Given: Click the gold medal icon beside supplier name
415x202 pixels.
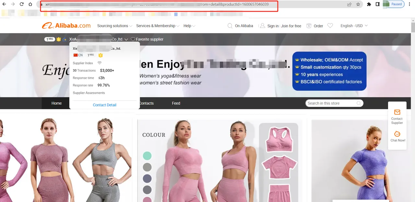Looking at the screenshot, I should click(x=58, y=39).
